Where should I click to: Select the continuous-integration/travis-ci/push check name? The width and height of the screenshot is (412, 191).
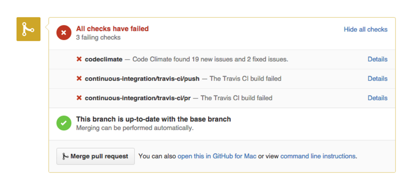[x=142, y=79]
